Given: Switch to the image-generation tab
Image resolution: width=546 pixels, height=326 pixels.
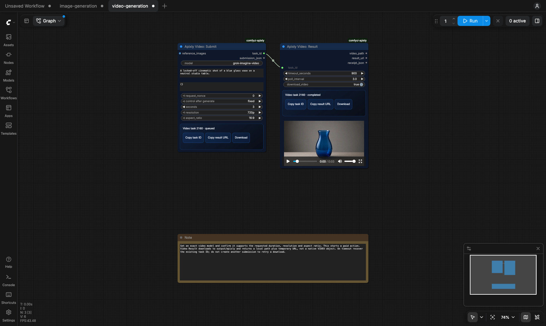Looking at the screenshot, I should (78, 6).
